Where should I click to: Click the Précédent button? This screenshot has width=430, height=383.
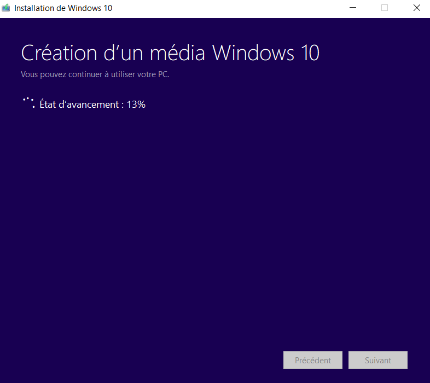coord(312,360)
